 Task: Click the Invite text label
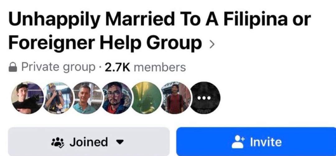(x=266, y=142)
